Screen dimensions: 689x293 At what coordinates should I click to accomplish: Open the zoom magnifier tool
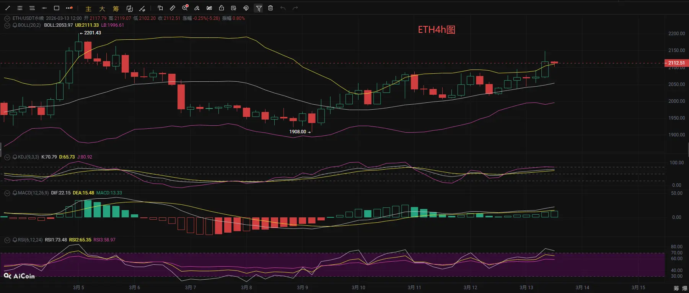pos(185,8)
